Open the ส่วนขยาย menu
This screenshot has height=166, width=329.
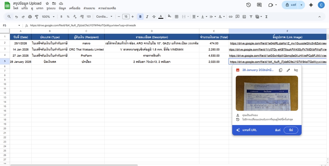click(x=89, y=8)
